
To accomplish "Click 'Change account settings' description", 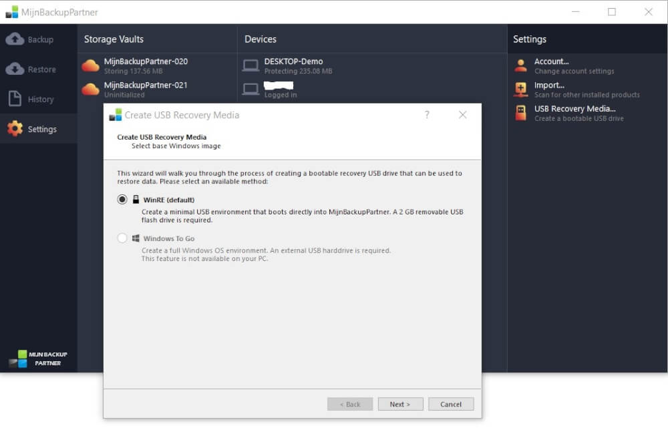I will [x=574, y=71].
